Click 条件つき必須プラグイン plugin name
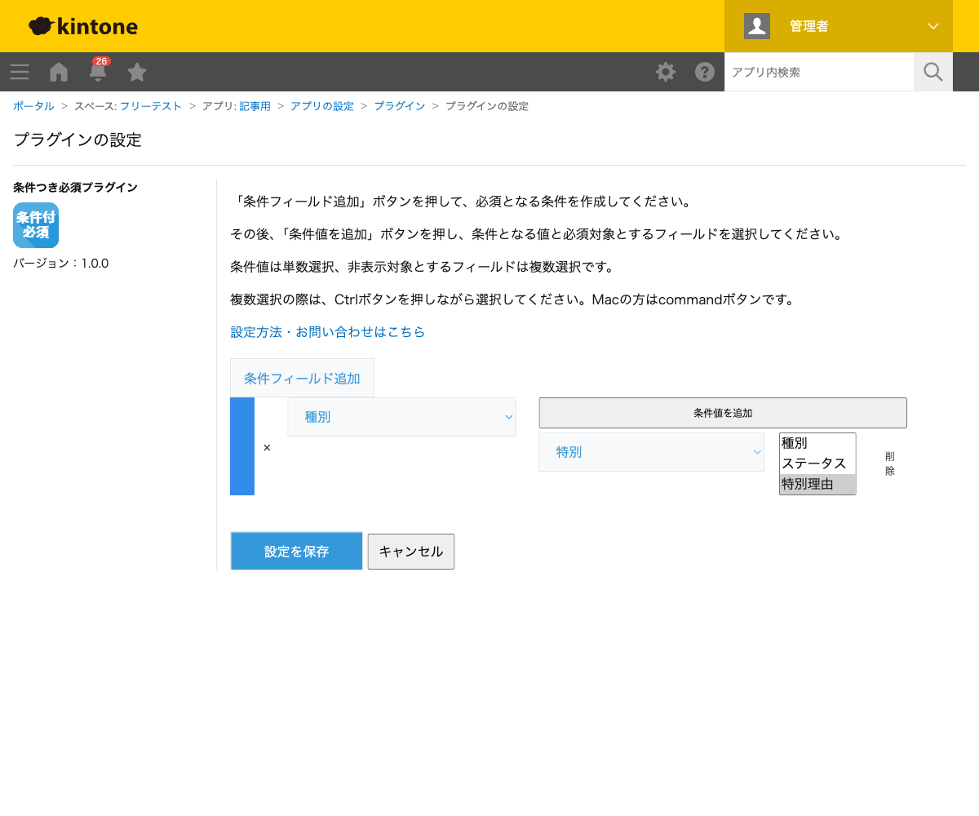Screen dimensions: 979x816 click(x=75, y=188)
